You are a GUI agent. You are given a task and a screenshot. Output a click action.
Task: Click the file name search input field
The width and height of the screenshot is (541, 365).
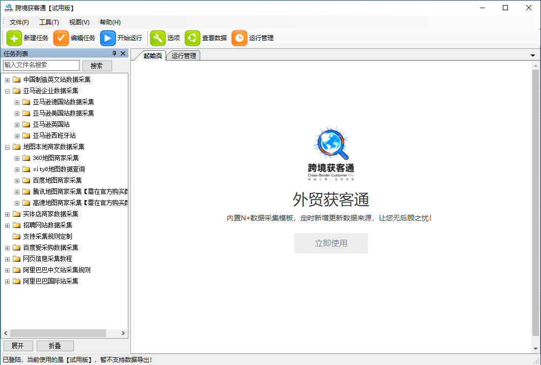coord(41,65)
